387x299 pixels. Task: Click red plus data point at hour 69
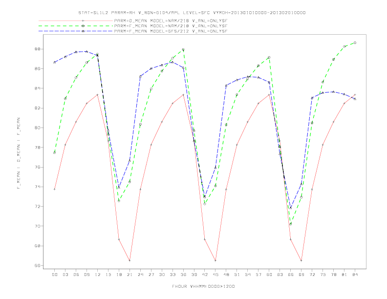(x=301, y=260)
